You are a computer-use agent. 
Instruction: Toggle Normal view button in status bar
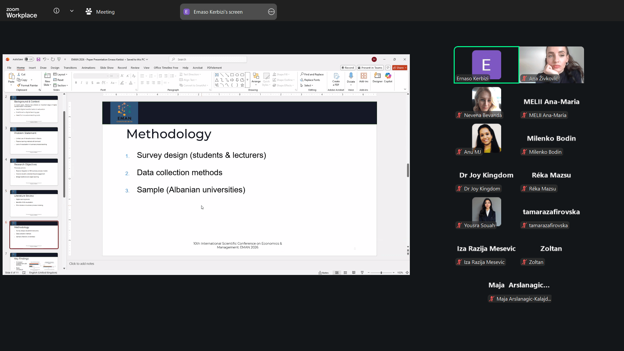point(337,273)
